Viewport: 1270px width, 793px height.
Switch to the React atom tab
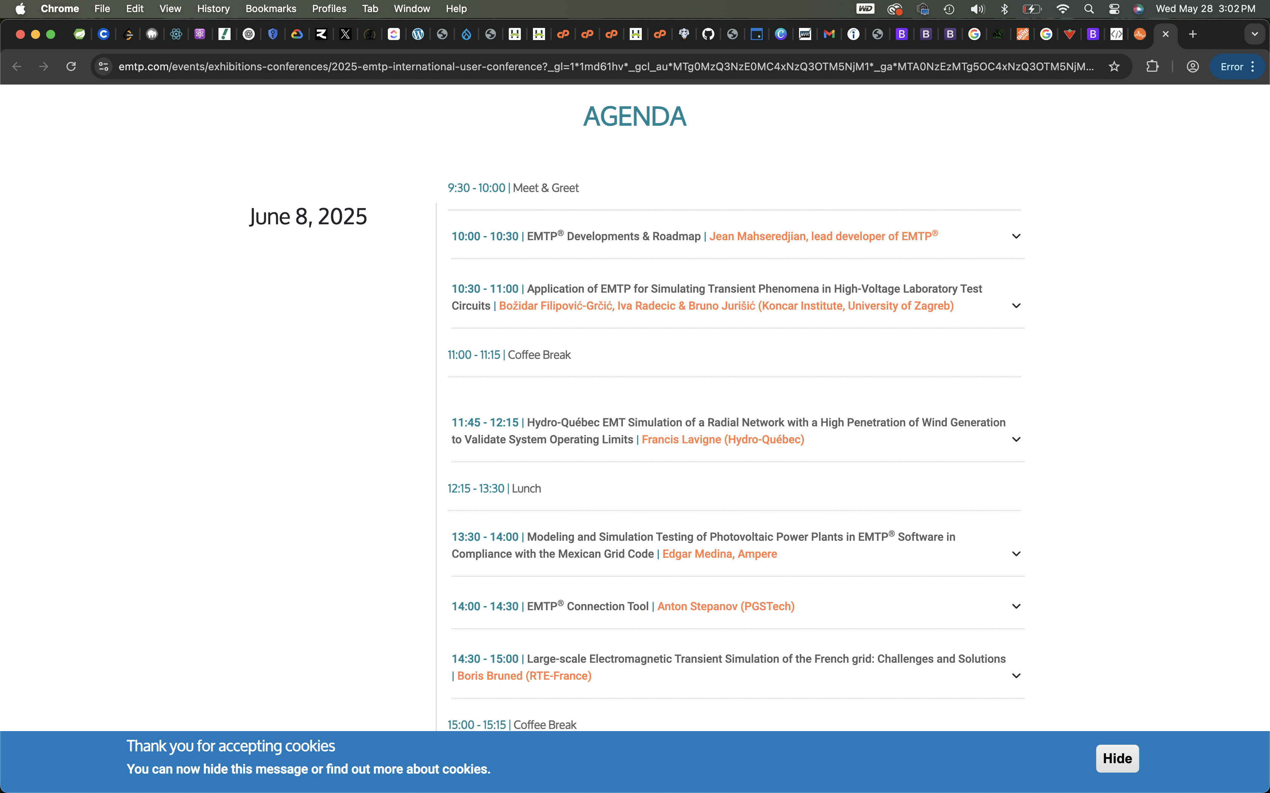(x=176, y=34)
